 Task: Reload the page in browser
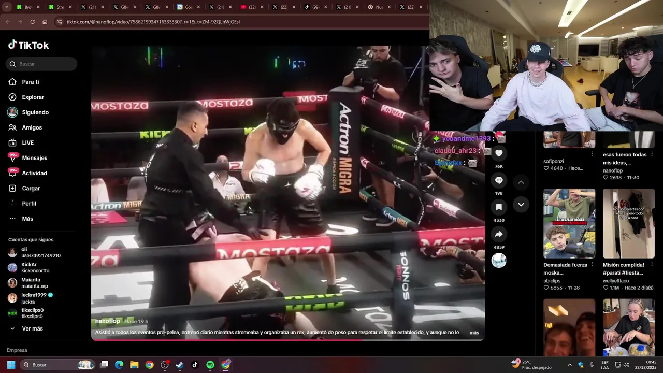click(x=32, y=22)
